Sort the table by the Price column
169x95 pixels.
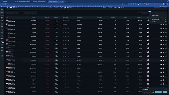[x=34, y=17]
